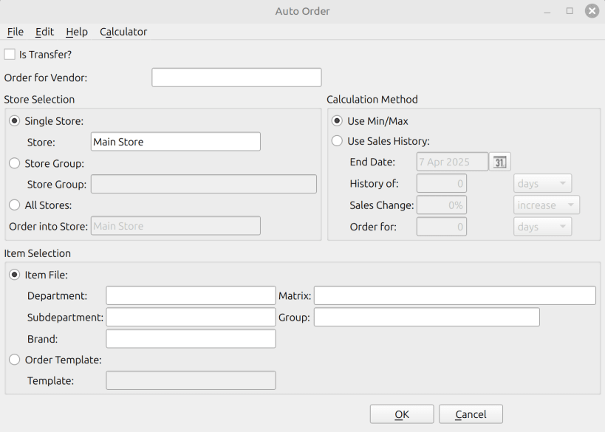The height and width of the screenshot is (432, 605).
Task: Click the Department input field
Action: click(x=191, y=296)
